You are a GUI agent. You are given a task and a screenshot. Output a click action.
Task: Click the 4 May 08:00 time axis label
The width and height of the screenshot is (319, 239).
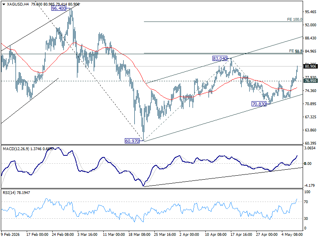292,234
